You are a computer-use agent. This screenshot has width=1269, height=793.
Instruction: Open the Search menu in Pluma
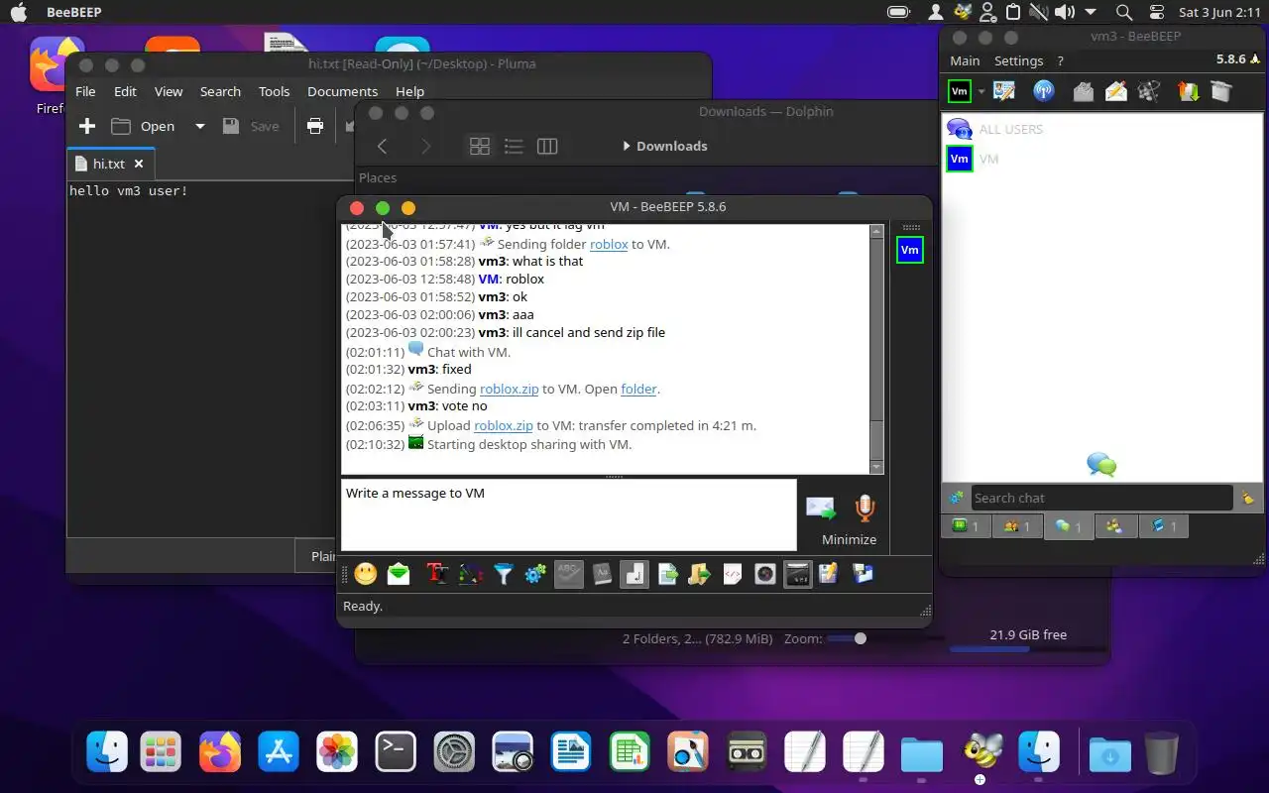[x=220, y=91]
